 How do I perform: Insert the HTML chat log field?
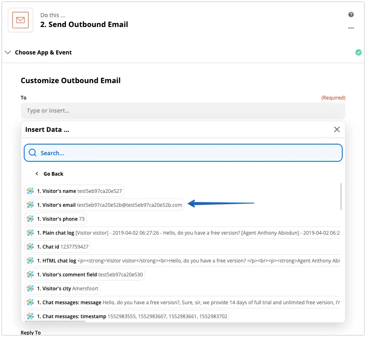point(183,260)
